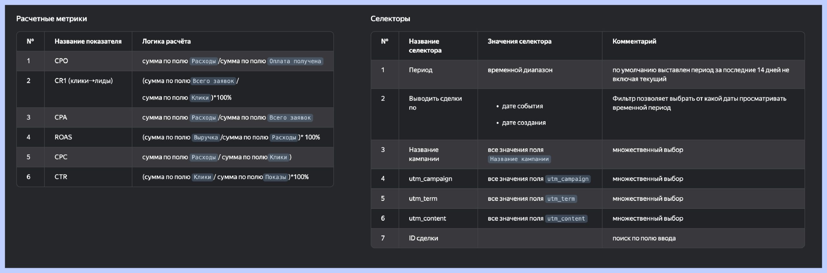Select the "дате события" bullet item
827x273 pixels.
click(x=522, y=106)
